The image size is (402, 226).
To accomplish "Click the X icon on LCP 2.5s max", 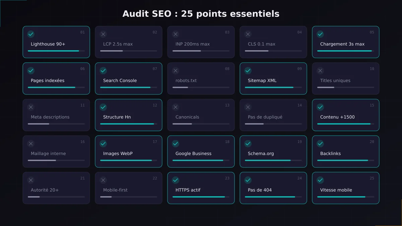I will (103, 34).
